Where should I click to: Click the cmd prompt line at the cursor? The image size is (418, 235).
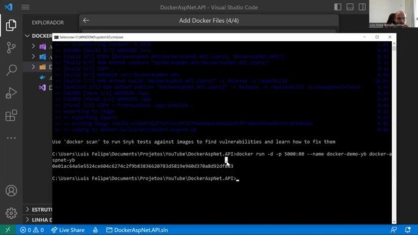[x=146, y=178]
